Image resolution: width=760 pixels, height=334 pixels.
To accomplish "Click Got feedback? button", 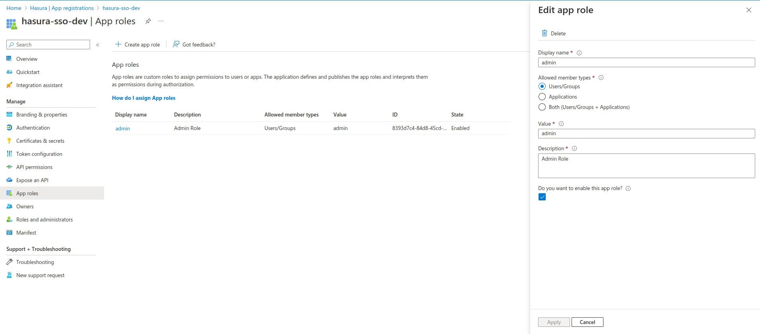I will pyautogui.click(x=194, y=45).
